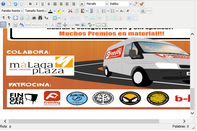197x131 pixels.
Task: Open the Familia fuente dropdown
Action: 12,11
